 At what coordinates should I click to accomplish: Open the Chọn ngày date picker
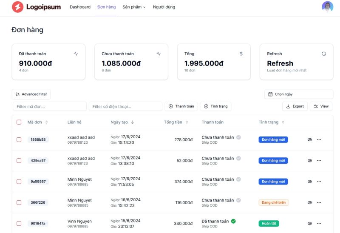click(x=298, y=94)
